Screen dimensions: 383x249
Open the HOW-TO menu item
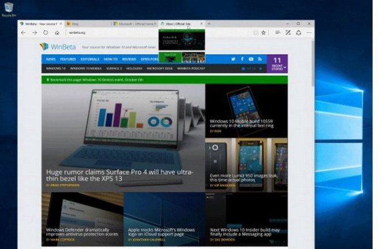(x=111, y=59)
